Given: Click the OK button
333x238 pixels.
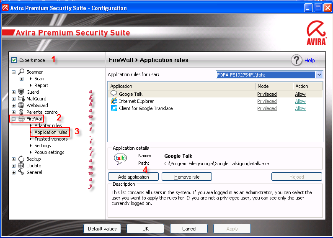Looking at the screenshot, I should click(145, 229).
